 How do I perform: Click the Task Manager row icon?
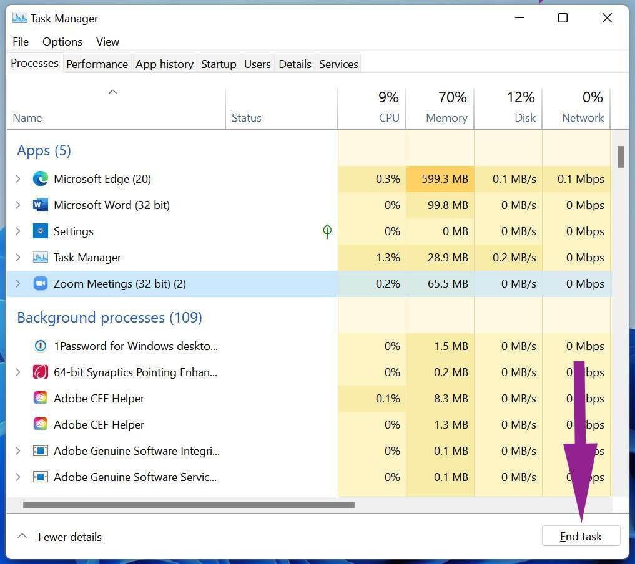pyautogui.click(x=40, y=257)
